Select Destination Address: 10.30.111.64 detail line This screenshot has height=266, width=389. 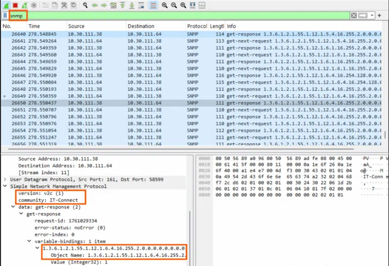(65, 165)
